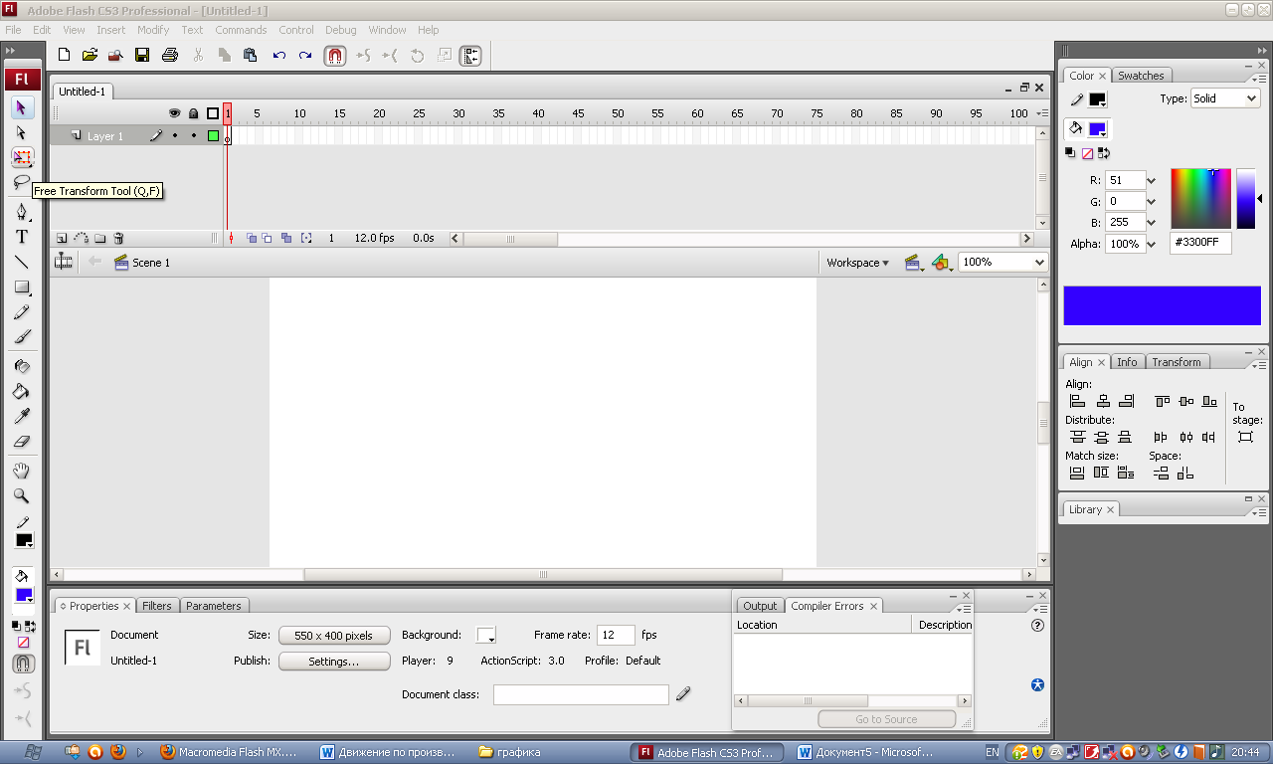
Task: Delete layer using the trash icon
Action: pos(118,239)
